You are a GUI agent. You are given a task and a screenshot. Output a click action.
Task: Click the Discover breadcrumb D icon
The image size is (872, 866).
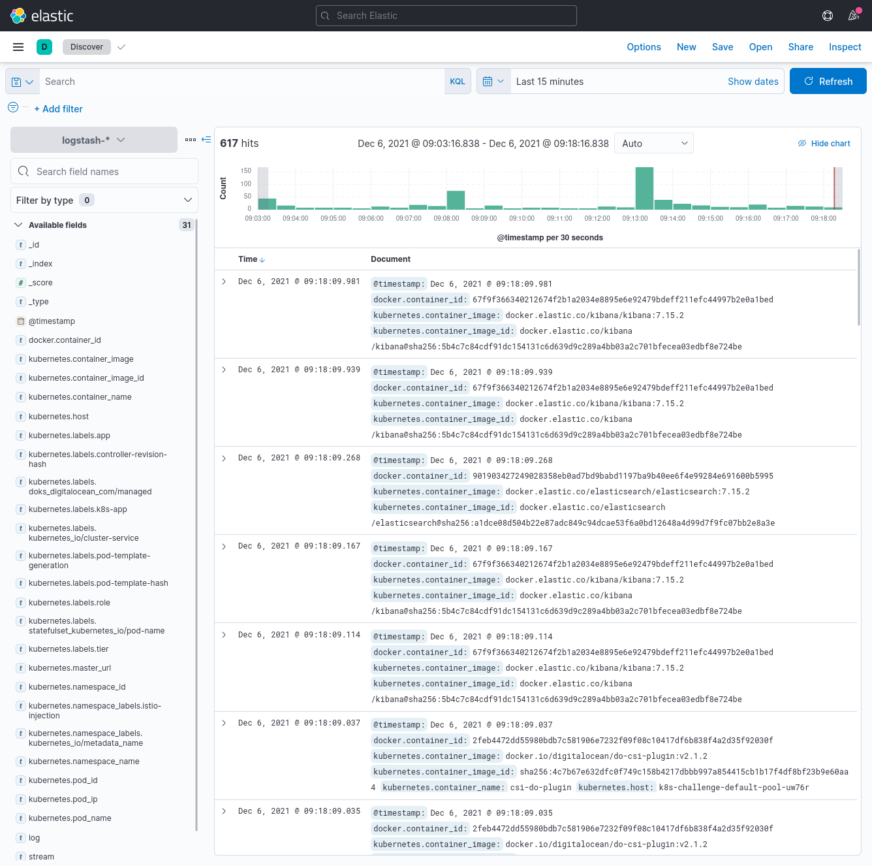[44, 46]
